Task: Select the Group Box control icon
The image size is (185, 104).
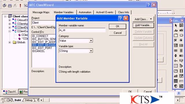Action: click(176, 35)
